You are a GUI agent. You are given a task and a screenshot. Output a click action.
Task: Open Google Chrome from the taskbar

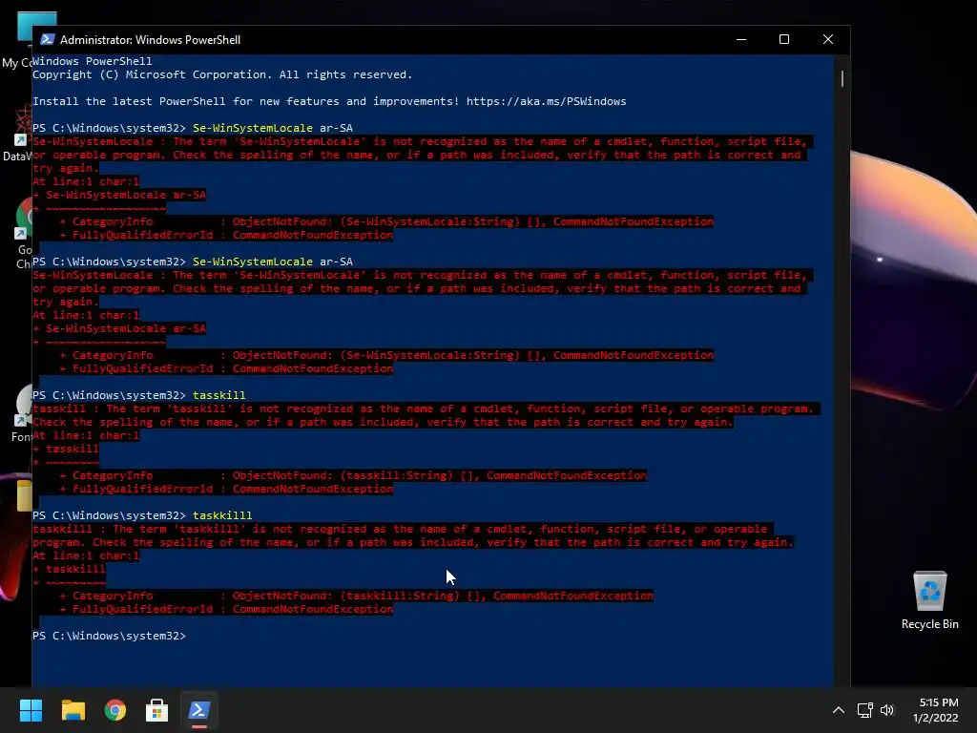coord(115,710)
